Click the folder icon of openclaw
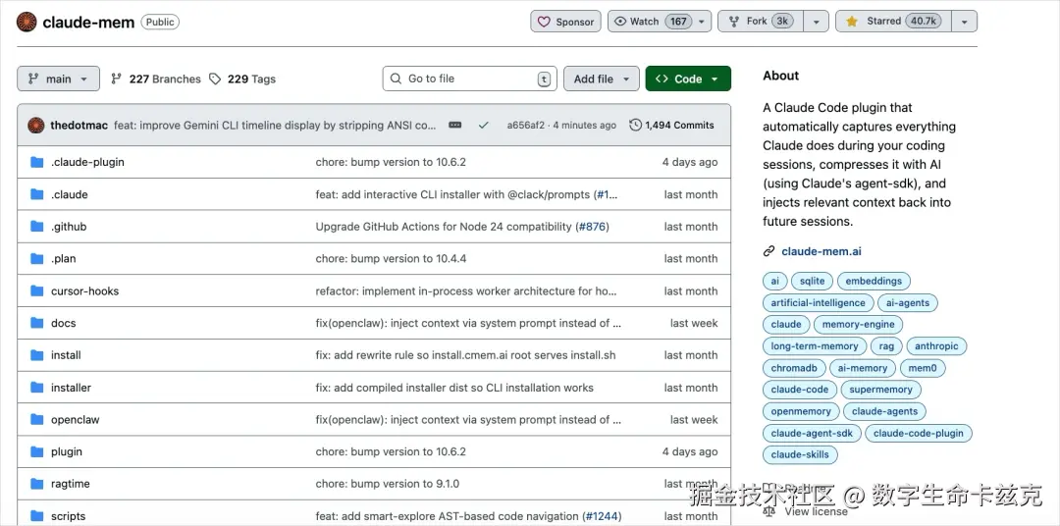The height and width of the screenshot is (526, 1060). pos(37,419)
